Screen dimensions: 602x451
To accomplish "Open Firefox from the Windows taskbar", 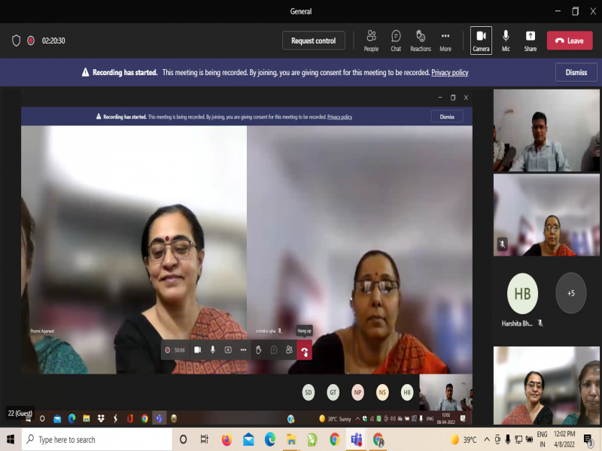I will [227, 440].
